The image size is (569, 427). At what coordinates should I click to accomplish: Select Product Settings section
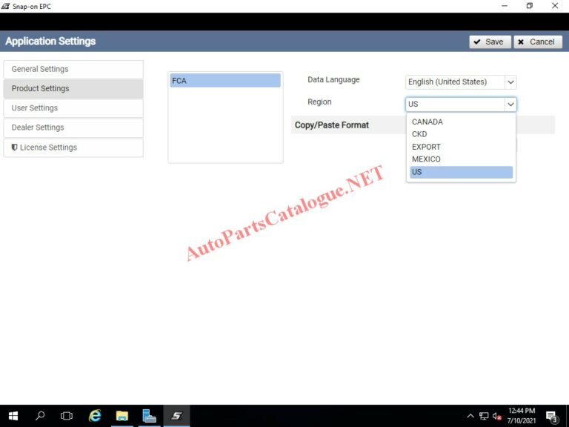pos(73,89)
